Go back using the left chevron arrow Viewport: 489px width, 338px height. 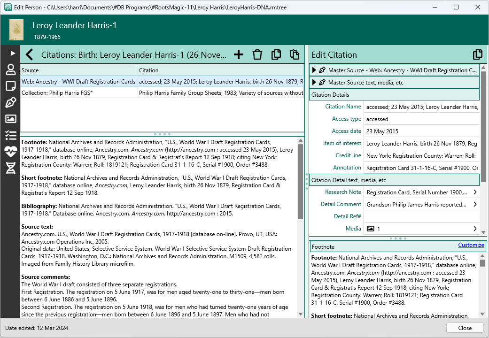tap(29, 54)
